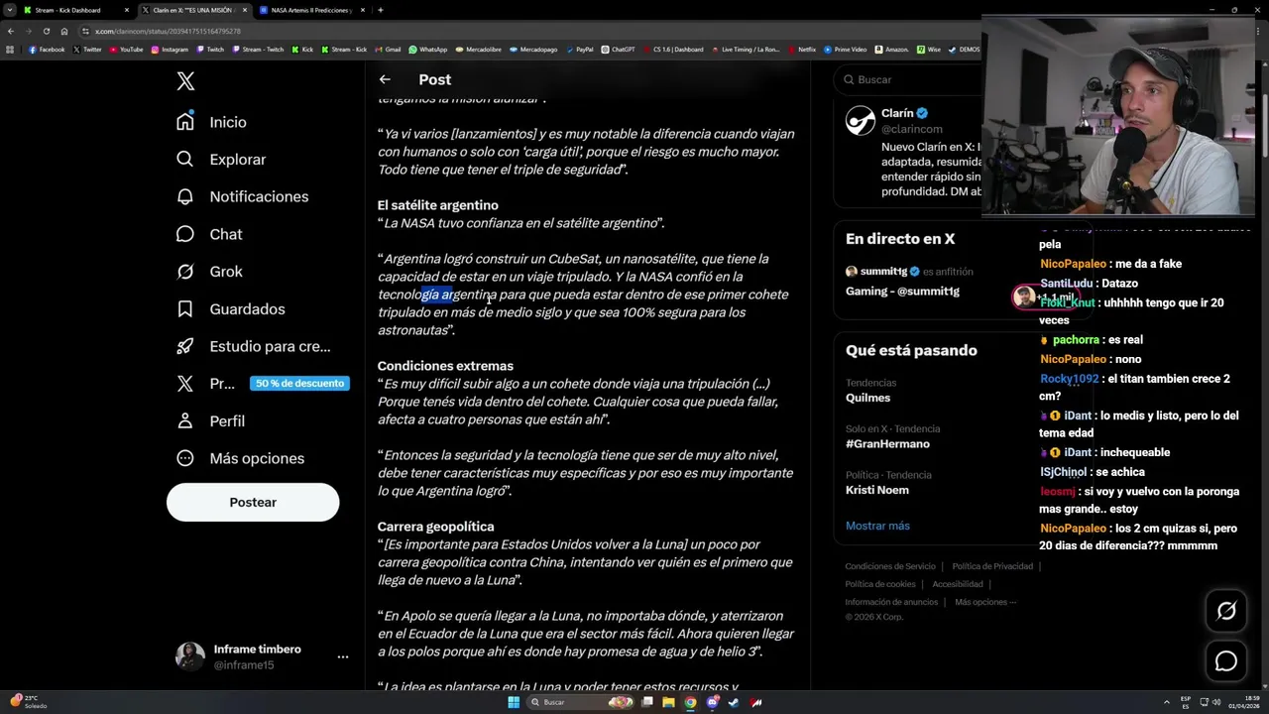The image size is (1269, 714).
Task: Go back with the Post arrow
Action: click(x=385, y=79)
